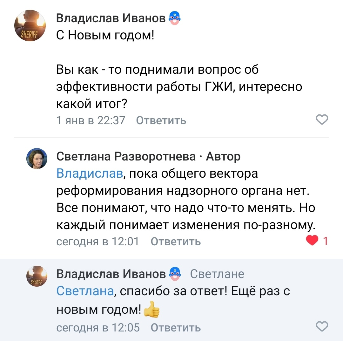This screenshot has width=343, height=341.
Task: Open Владислав Иванов's name link
Action: 112,18
